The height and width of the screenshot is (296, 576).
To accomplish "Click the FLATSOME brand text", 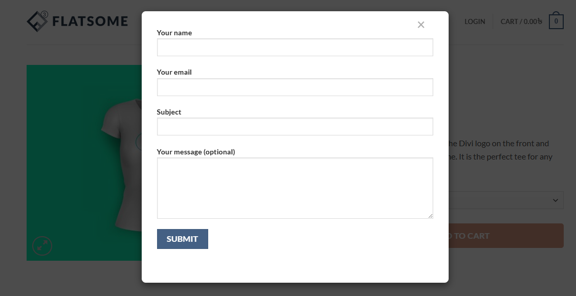I will [90, 21].
